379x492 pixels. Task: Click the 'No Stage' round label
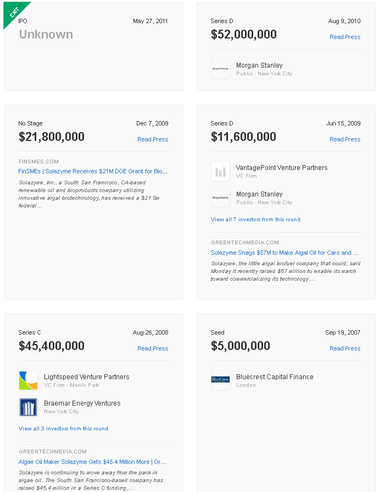pos(30,123)
